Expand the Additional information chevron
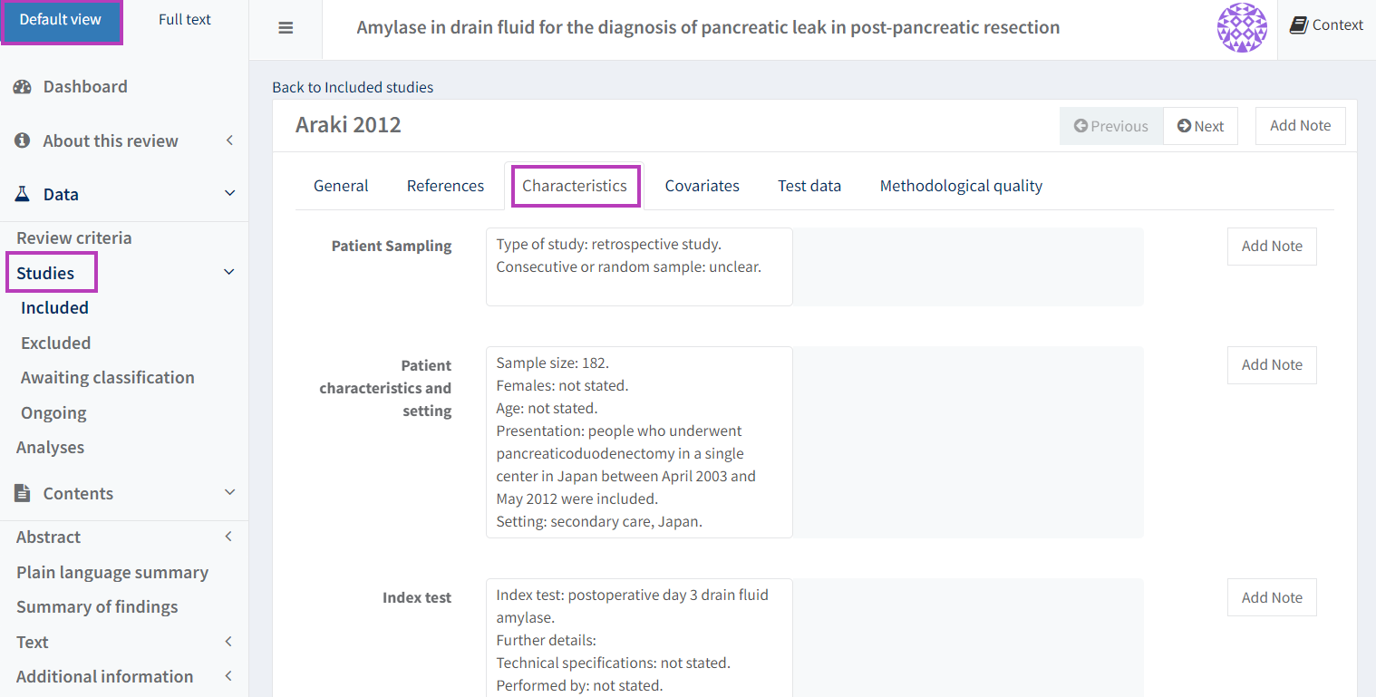 (x=229, y=676)
